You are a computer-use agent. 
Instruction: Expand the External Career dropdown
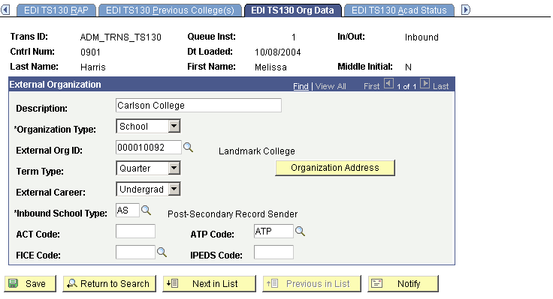174,190
